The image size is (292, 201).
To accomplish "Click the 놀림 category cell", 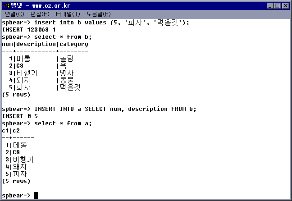I will coord(67,59).
